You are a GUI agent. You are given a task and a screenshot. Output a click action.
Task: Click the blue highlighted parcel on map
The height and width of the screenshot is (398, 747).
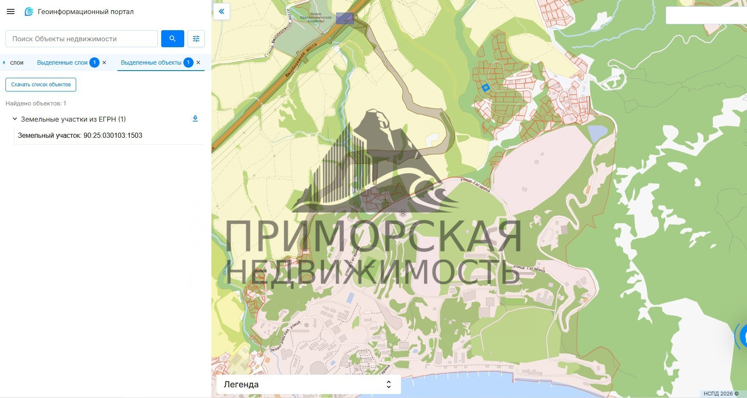[x=485, y=88]
